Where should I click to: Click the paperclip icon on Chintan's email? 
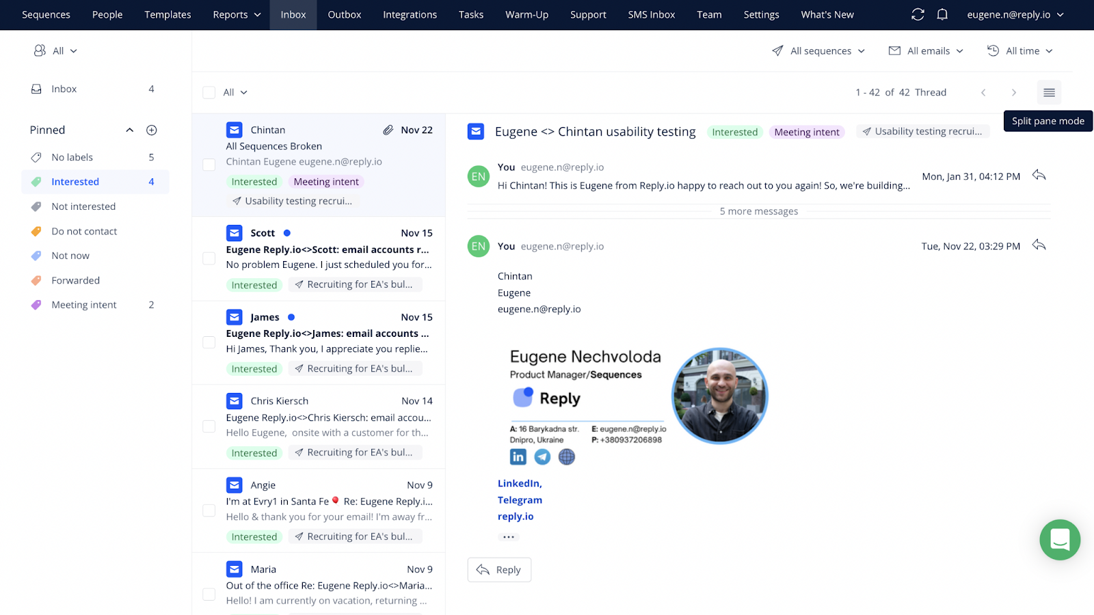[x=388, y=129]
